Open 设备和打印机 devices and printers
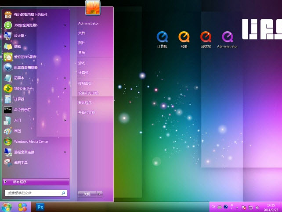Viewport: 282px width, 212px height. 88,93
